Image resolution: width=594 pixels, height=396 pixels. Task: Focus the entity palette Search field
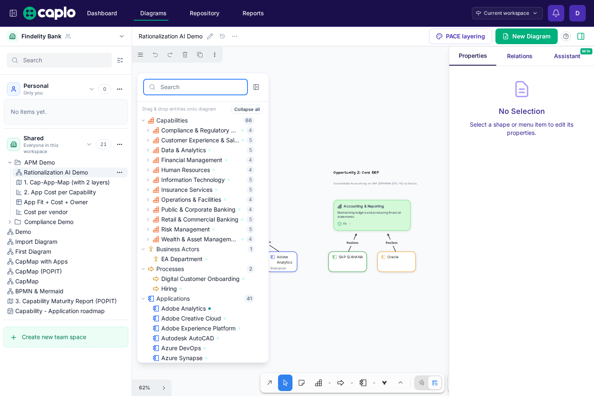(x=196, y=87)
